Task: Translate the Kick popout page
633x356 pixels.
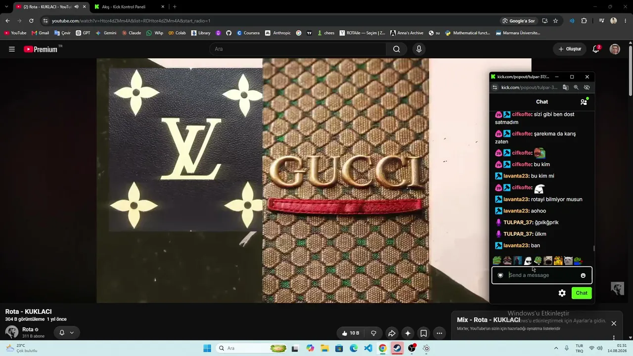Action: coord(566,88)
